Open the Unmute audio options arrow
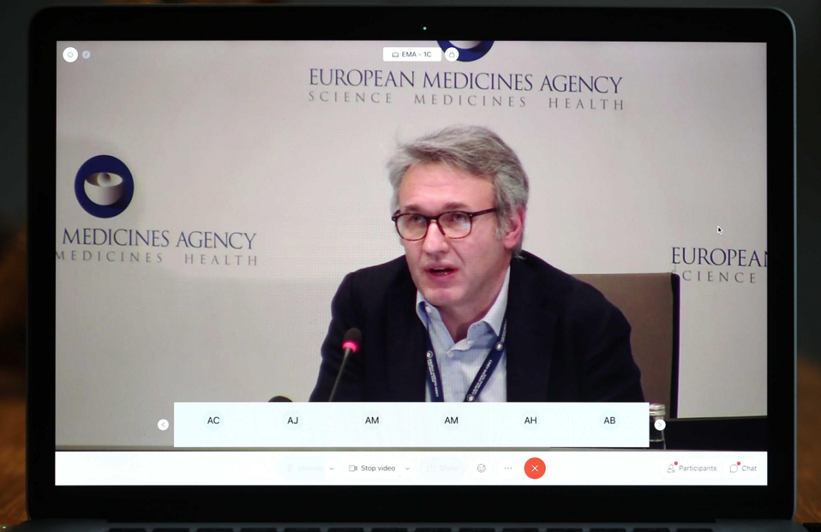Viewport: 821px width, 532px height. 332,468
